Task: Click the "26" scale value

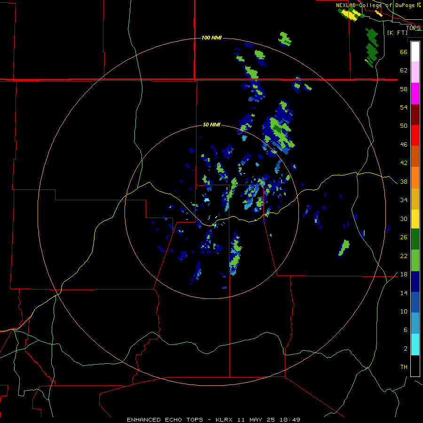Action: tap(404, 237)
